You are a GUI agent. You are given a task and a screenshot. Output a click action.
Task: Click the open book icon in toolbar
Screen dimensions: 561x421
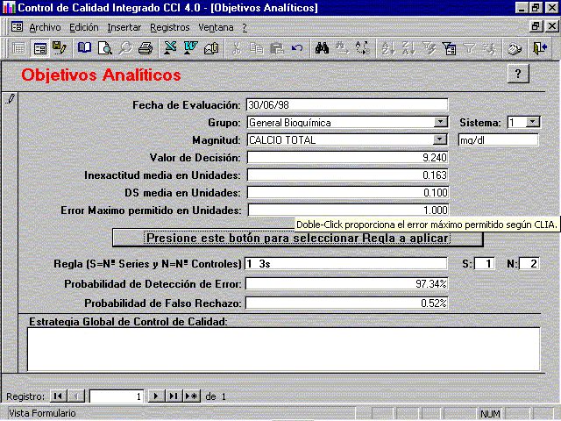[84, 48]
